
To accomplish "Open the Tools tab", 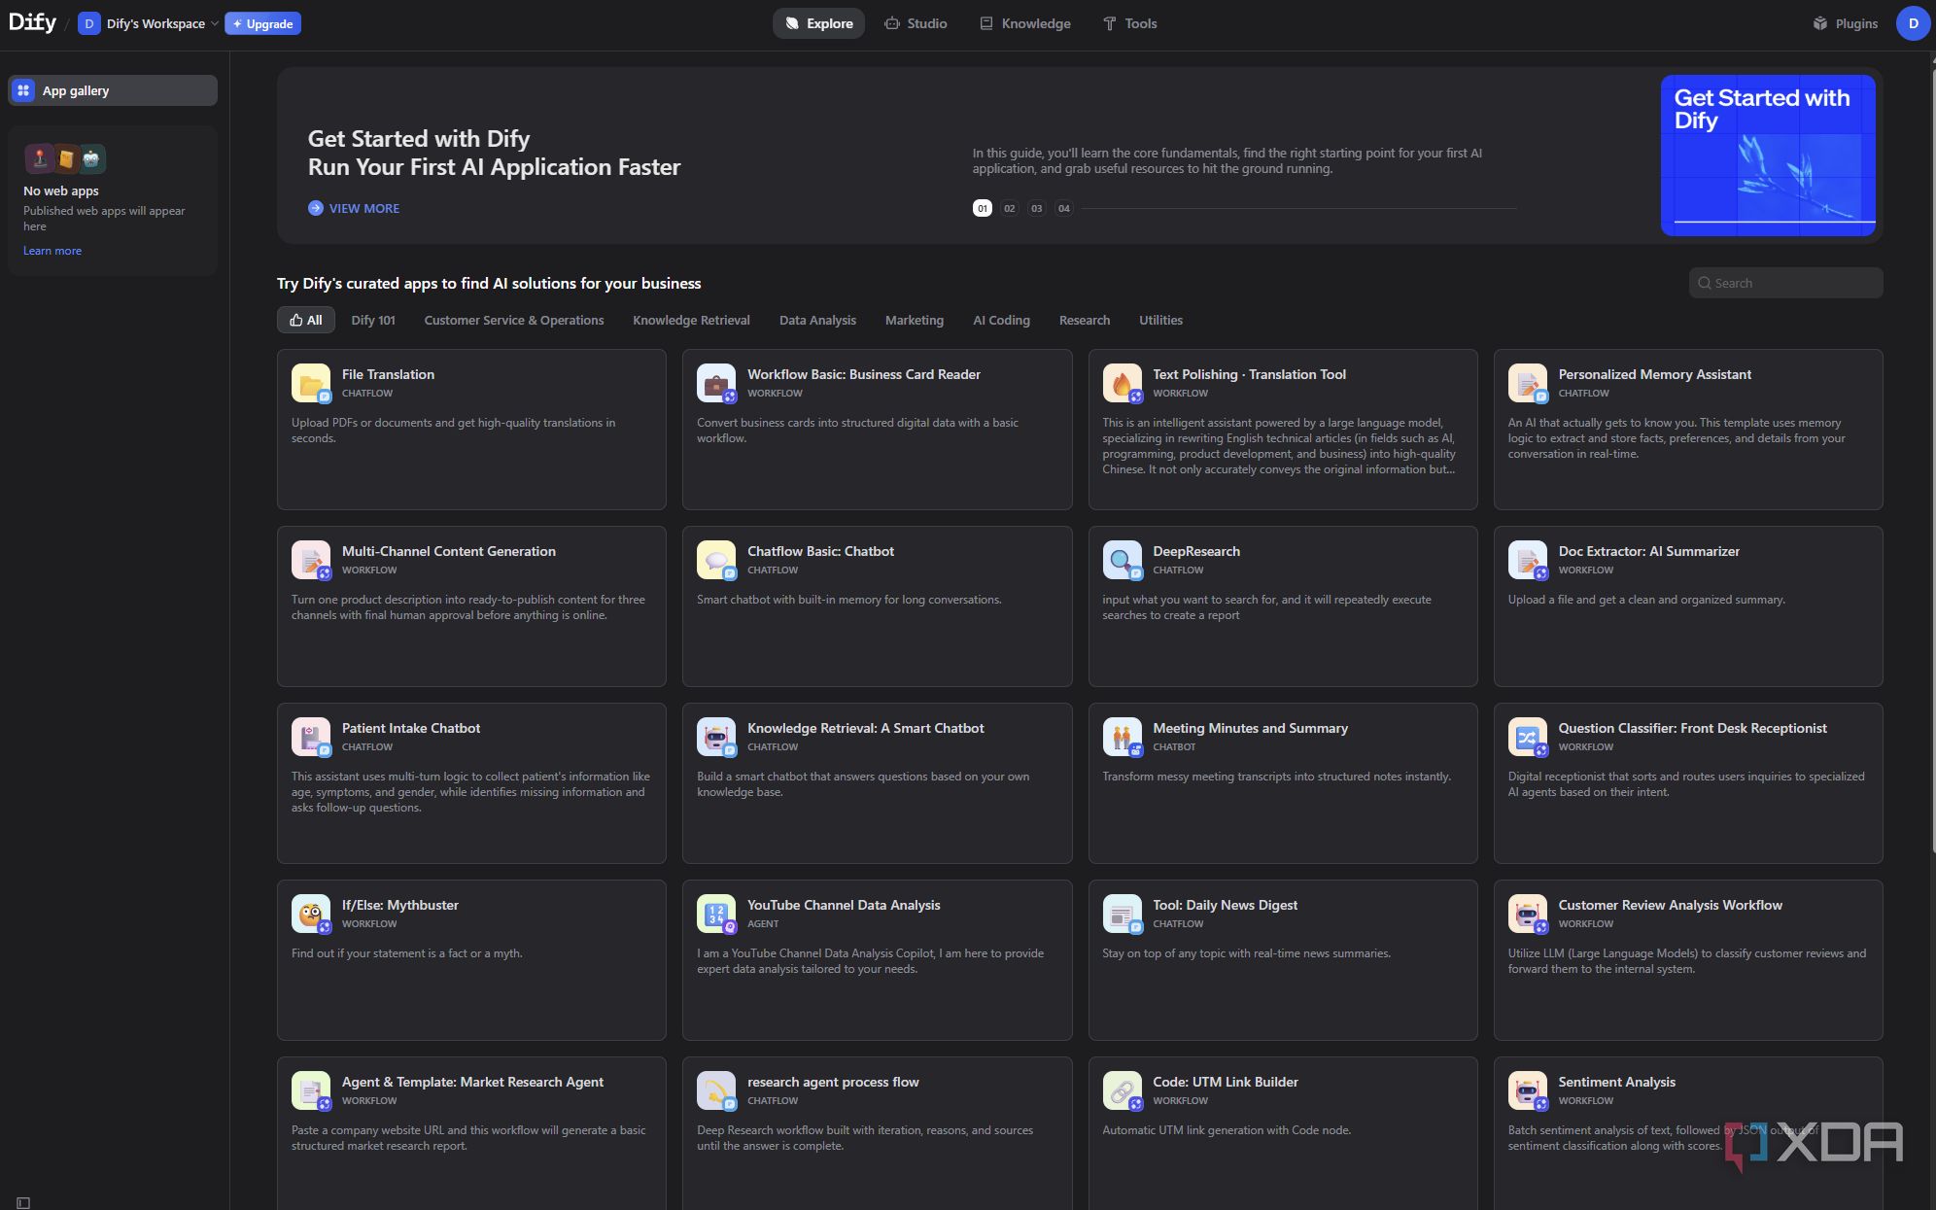I will click(x=1129, y=23).
